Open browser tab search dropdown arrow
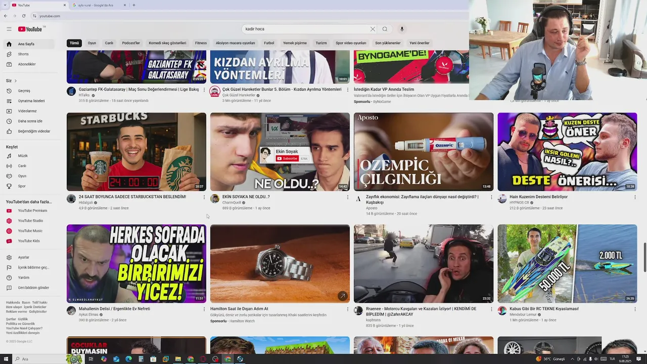 click(4, 5)
